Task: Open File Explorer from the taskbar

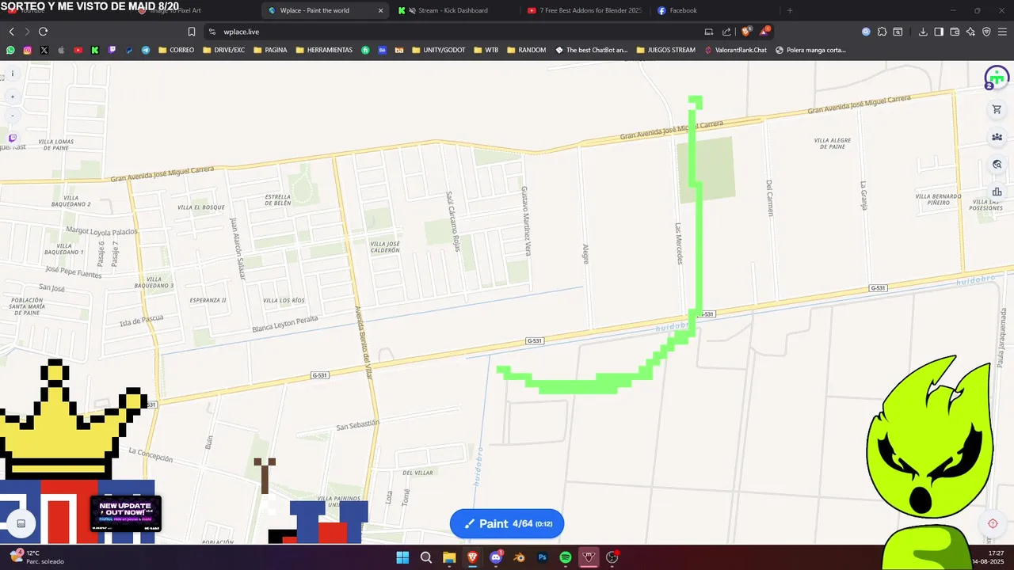Action: pos(448,557)
